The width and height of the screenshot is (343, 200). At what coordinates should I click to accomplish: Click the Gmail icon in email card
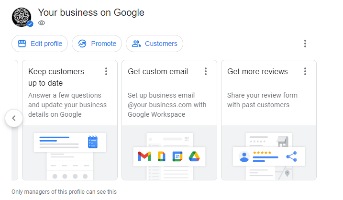click(x=144, y=156)
